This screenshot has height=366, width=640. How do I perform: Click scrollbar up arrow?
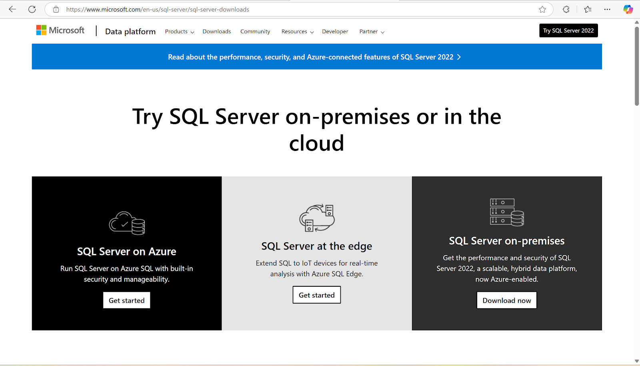click(x=637, y=22)
